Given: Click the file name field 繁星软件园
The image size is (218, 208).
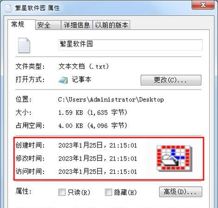Looking at the screenshot, I should [x=131, y=45].
